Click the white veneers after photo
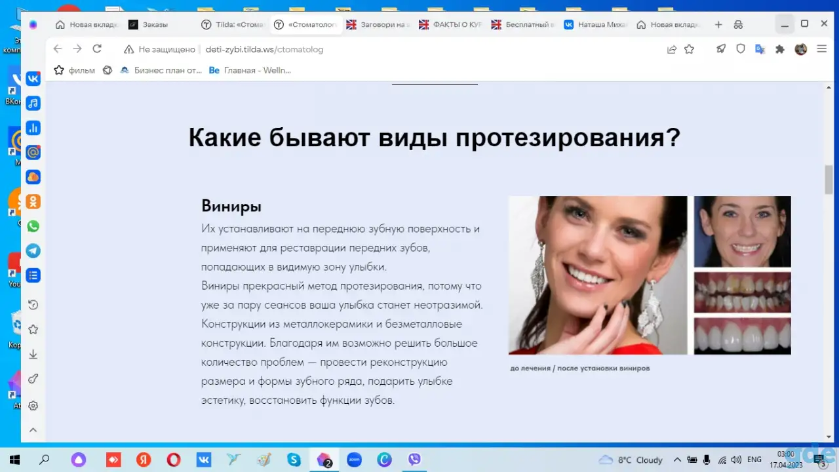The width and height of the screenshot is (839, 472). pos(743,336)
